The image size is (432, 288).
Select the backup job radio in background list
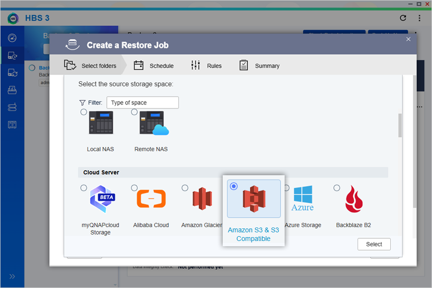click(32, 68)
